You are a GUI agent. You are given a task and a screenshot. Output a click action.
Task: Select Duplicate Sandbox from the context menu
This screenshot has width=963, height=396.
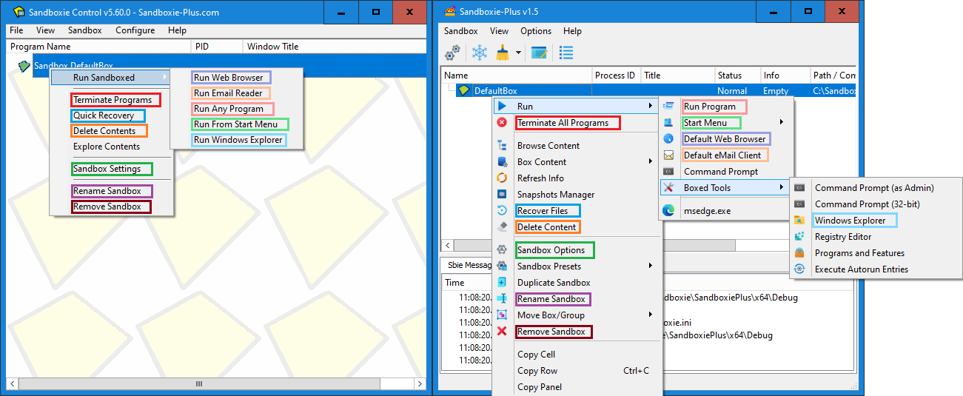point(554,283)
